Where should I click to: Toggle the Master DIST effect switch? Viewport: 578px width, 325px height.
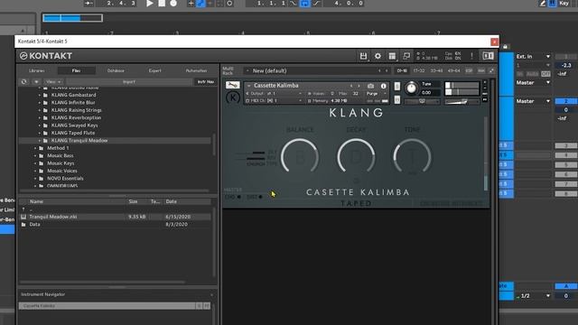click(x=260, y=197)
